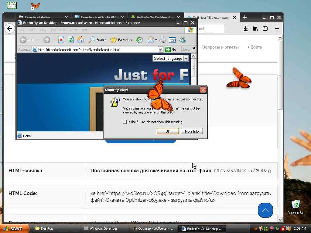311x233 pixels.
Task: Click the Вопросы и ответы link
Action: click(x=220, y=47)
